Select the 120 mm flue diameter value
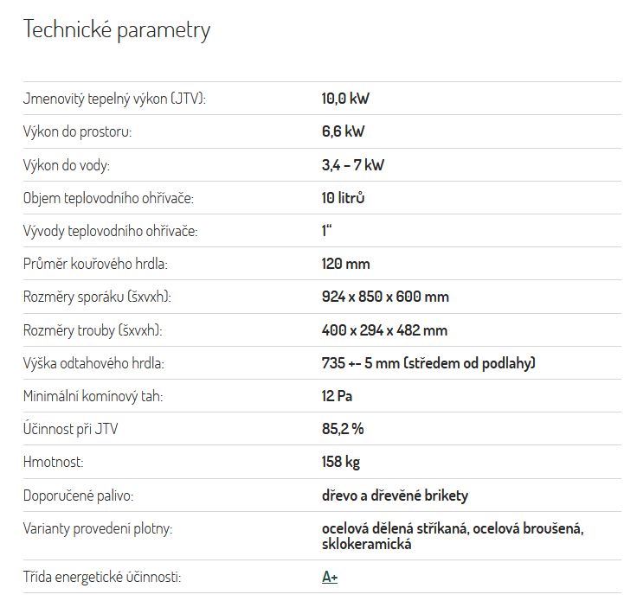 tap(345, 264)
